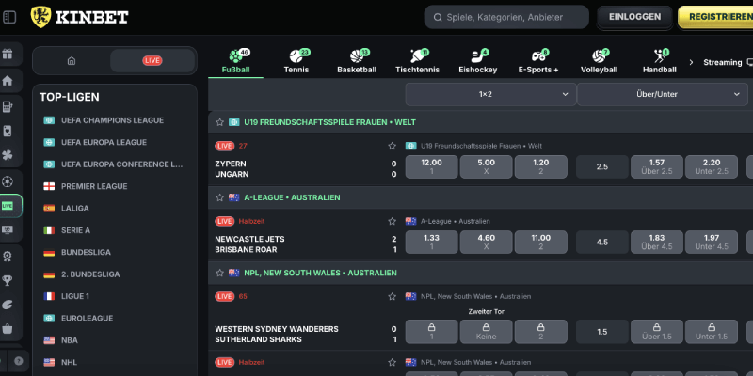Switch to the Basketball sport tab
Viewport: 753px width, 376px height.
click(x=357, y=61)
